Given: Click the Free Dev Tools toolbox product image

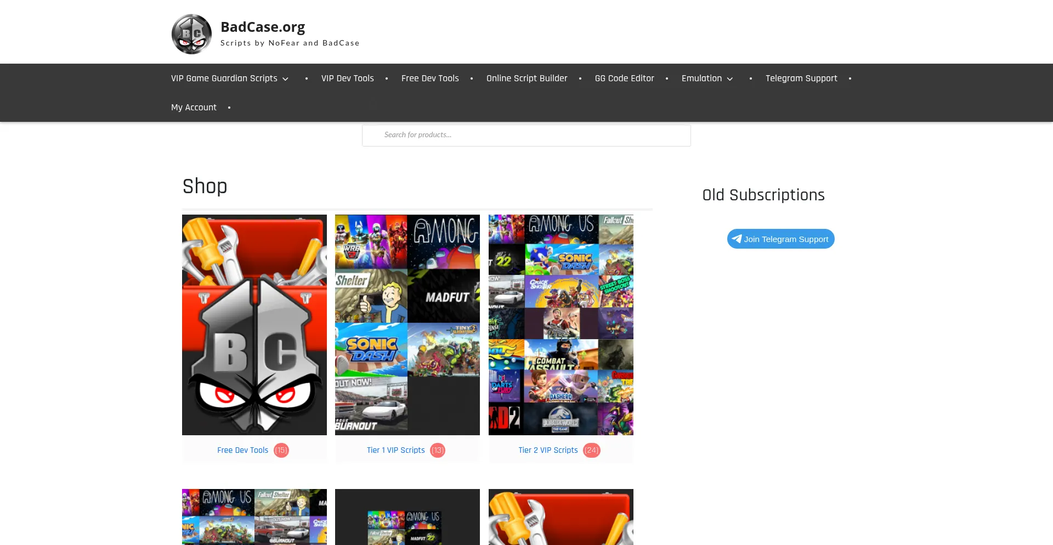Looking at the screenshot, I should (254, 324).
